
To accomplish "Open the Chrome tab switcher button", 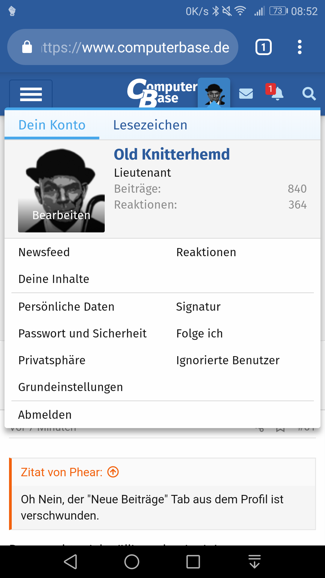I will click(x=264, y=47).
